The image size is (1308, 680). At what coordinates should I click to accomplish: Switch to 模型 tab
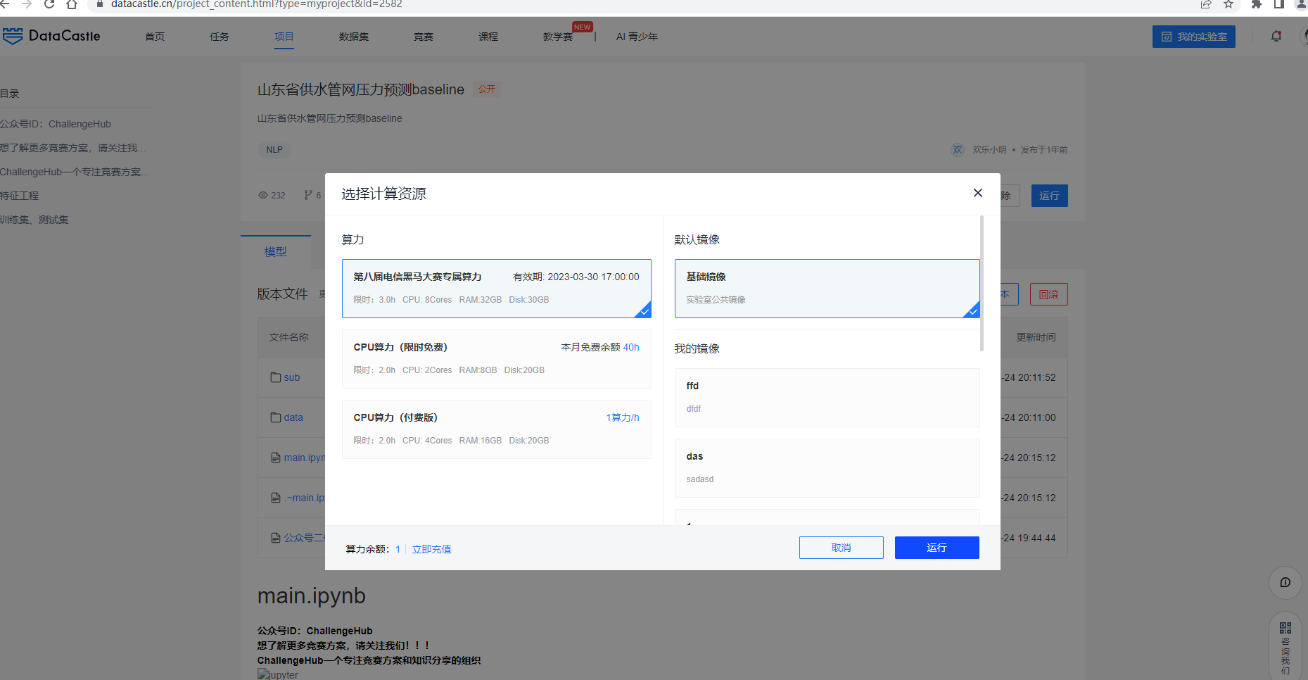coord(276,251)
